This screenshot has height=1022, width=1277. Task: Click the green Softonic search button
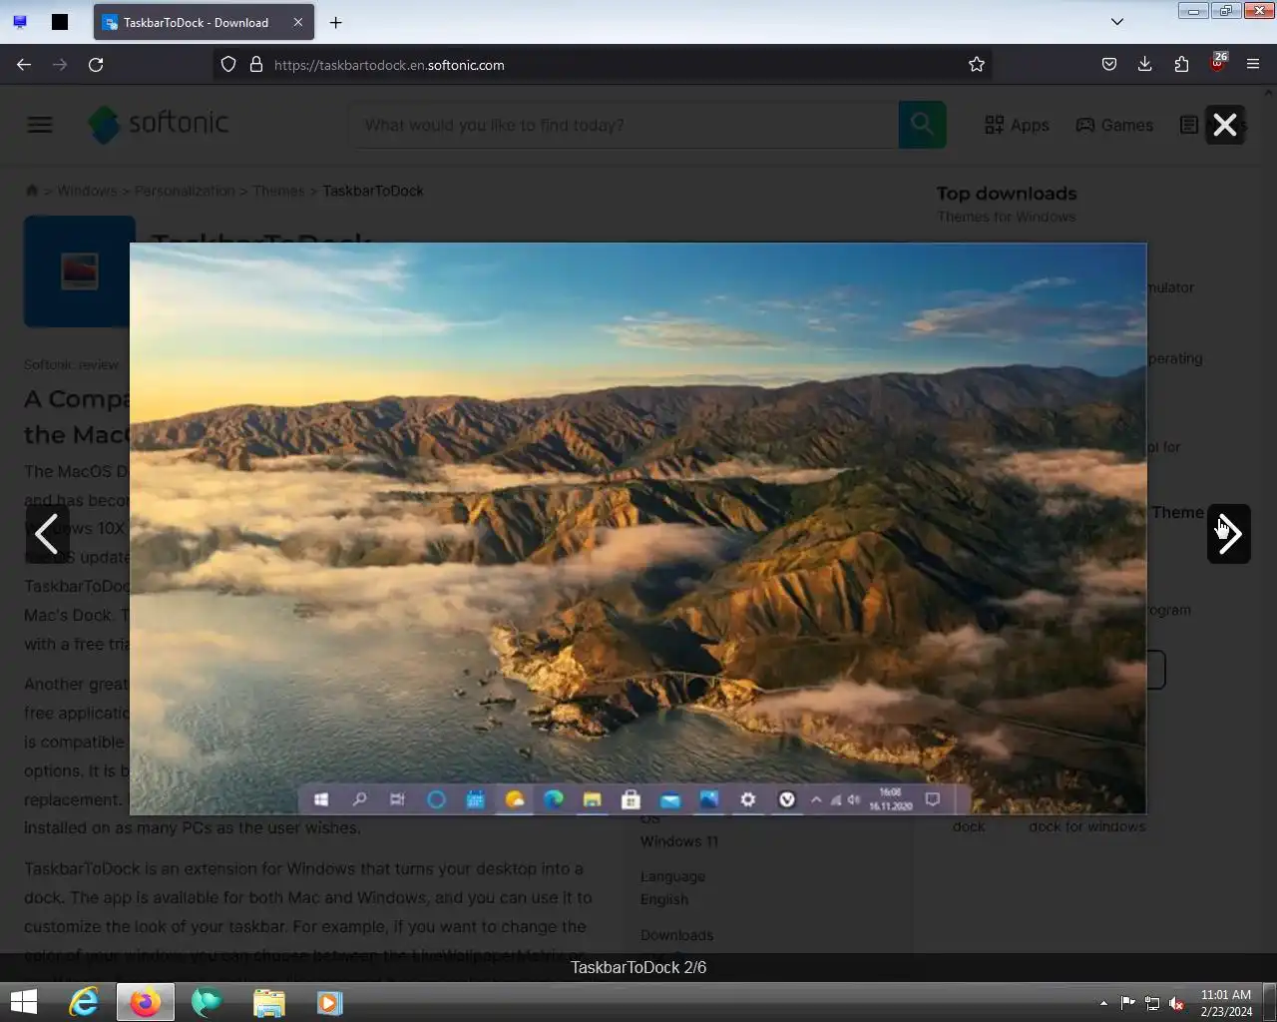pos(922,125)
